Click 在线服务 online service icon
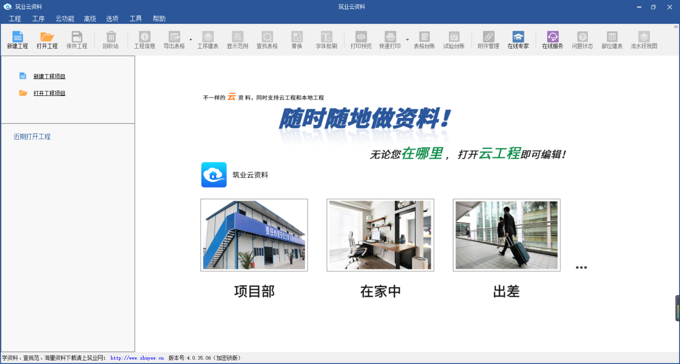The width and height of the screenshot is (680, 364). [552, 40]
